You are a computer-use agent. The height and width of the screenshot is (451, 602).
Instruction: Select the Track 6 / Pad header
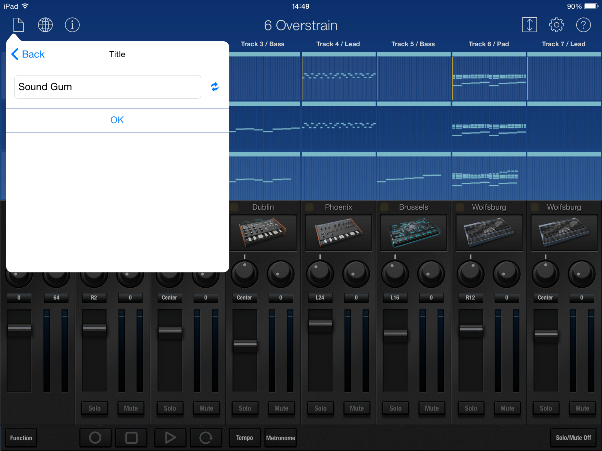[x=489, y=44]
